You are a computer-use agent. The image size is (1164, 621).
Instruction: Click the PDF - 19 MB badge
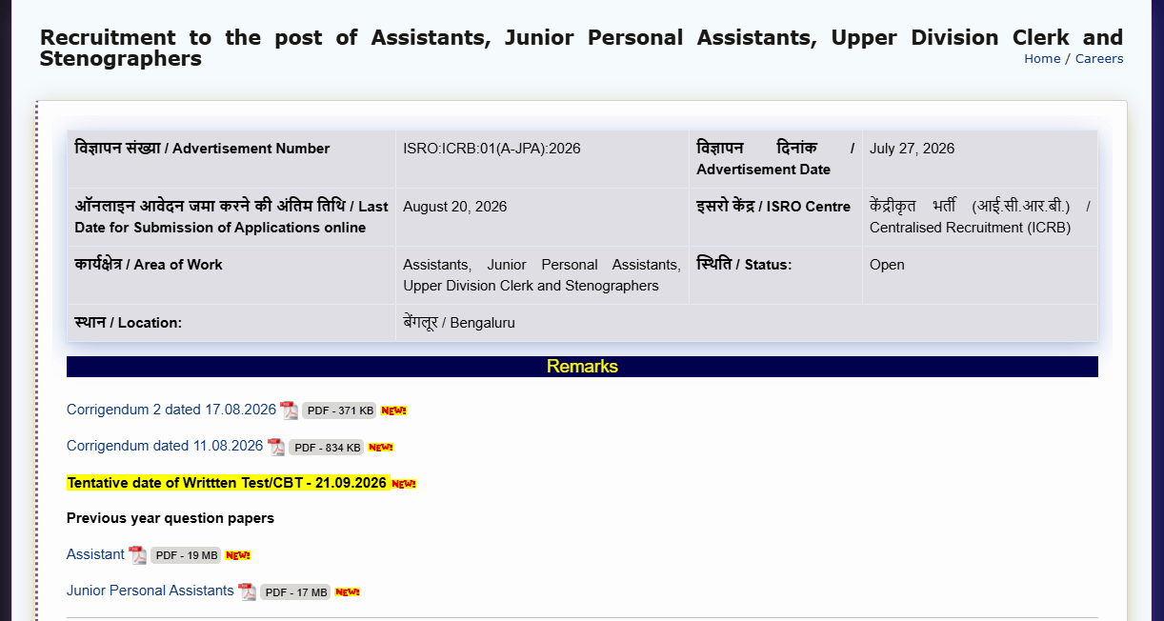[186, 555]
